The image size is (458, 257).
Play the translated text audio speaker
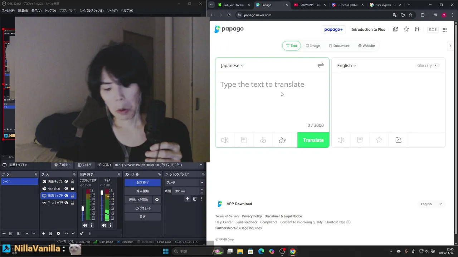pyautogui.click(x=341, y=140)
